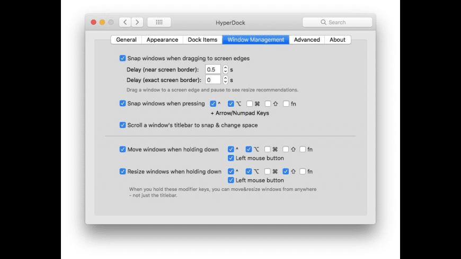The image size is (461, 259).
Task: Close the HyperDock window with red button
Action: pos(93,22)
